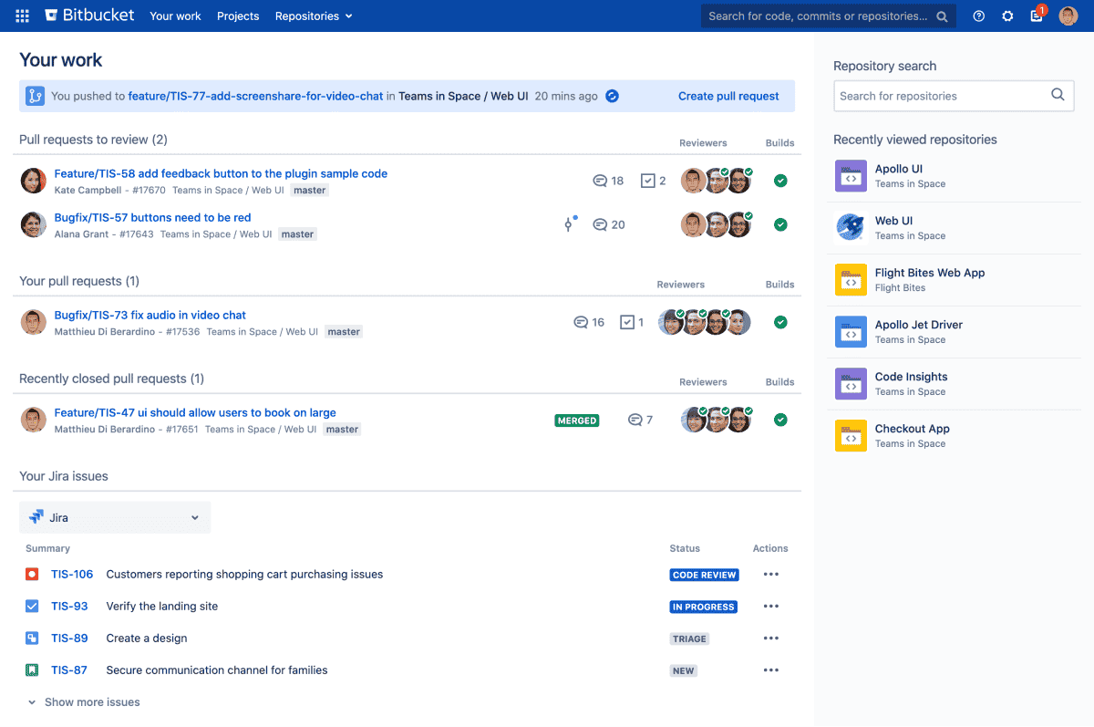
Task: Open the Your work nav item
Action: click(x=175, y=16)
